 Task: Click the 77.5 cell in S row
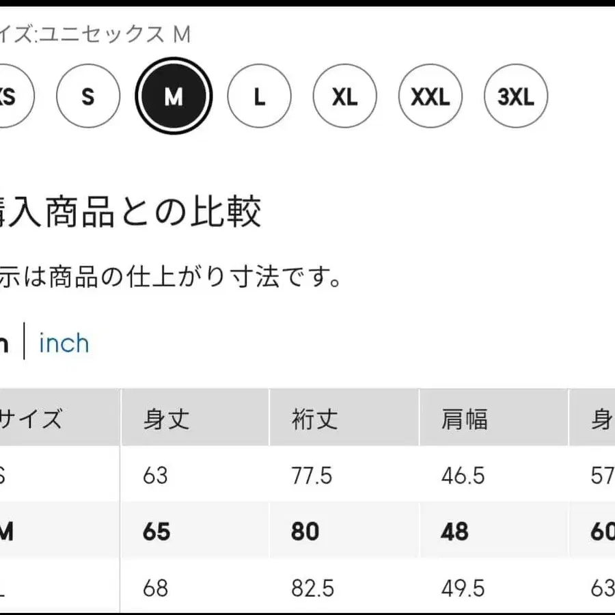[312, 476]
